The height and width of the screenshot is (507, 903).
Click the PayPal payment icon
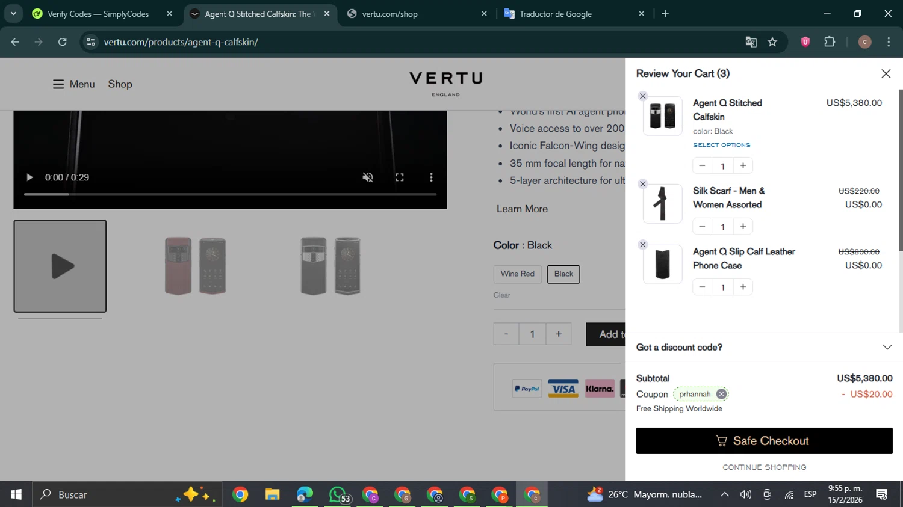point(527,389)
